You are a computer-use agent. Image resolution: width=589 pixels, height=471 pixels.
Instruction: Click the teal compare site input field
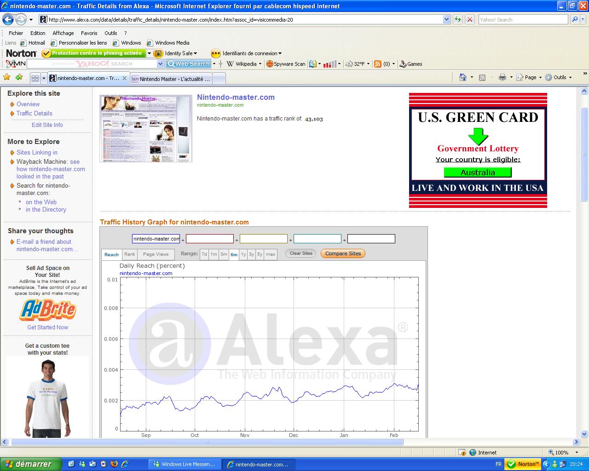point(318,239)
